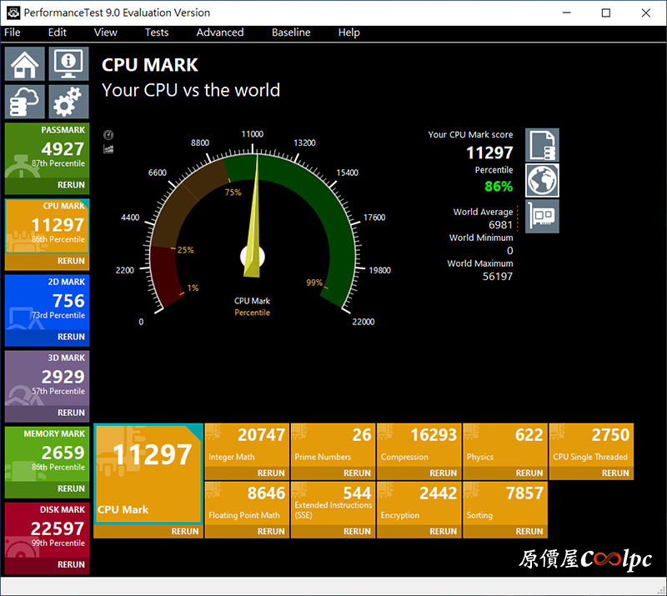Select the 3D MARK 2929 tile
Screen dimensions: 667x596
point(48,378)
